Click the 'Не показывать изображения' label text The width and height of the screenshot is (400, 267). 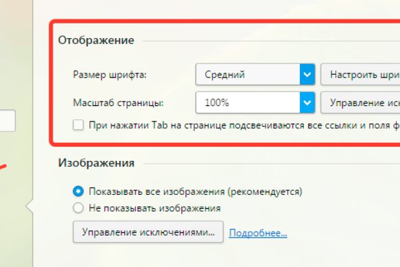(x=154, y=208)
